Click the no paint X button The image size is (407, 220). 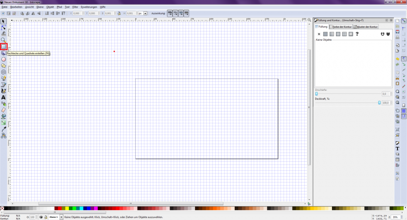tap(319, 34)
